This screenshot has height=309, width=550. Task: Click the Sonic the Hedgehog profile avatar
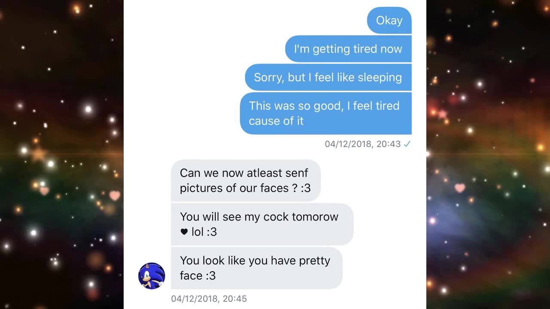click(151, 276)
